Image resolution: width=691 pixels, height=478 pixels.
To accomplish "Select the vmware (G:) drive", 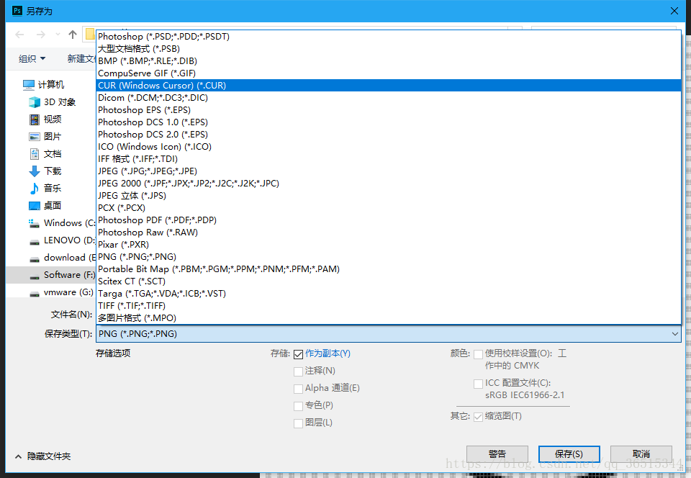I will coord(60,292).
